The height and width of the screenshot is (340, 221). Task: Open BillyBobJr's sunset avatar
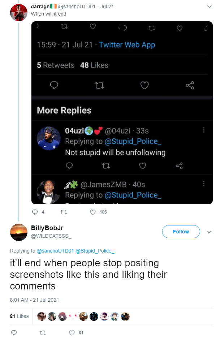(19, 232)
